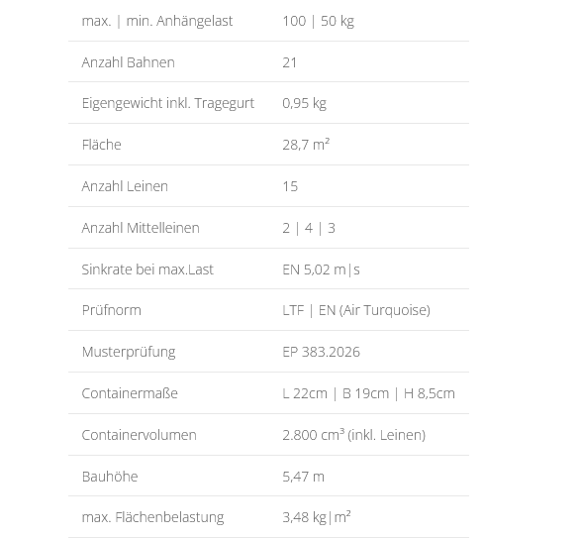Select the '28,7 m²' area value
The image size is (581, 538).
coord(306,145)
